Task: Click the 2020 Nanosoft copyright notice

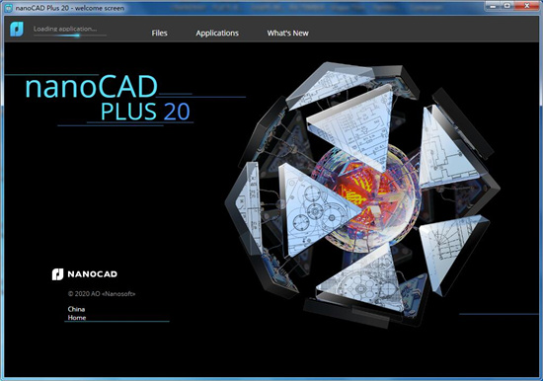Action: click(x=102, y=294)
